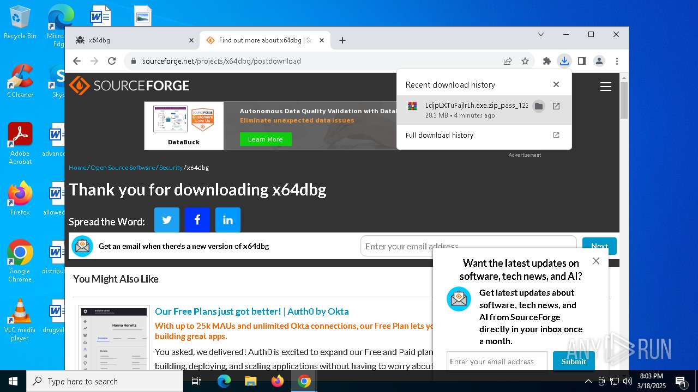Select Adobe Acrobat desktop icon
The image size is (698, 392).
click(20, 143)
